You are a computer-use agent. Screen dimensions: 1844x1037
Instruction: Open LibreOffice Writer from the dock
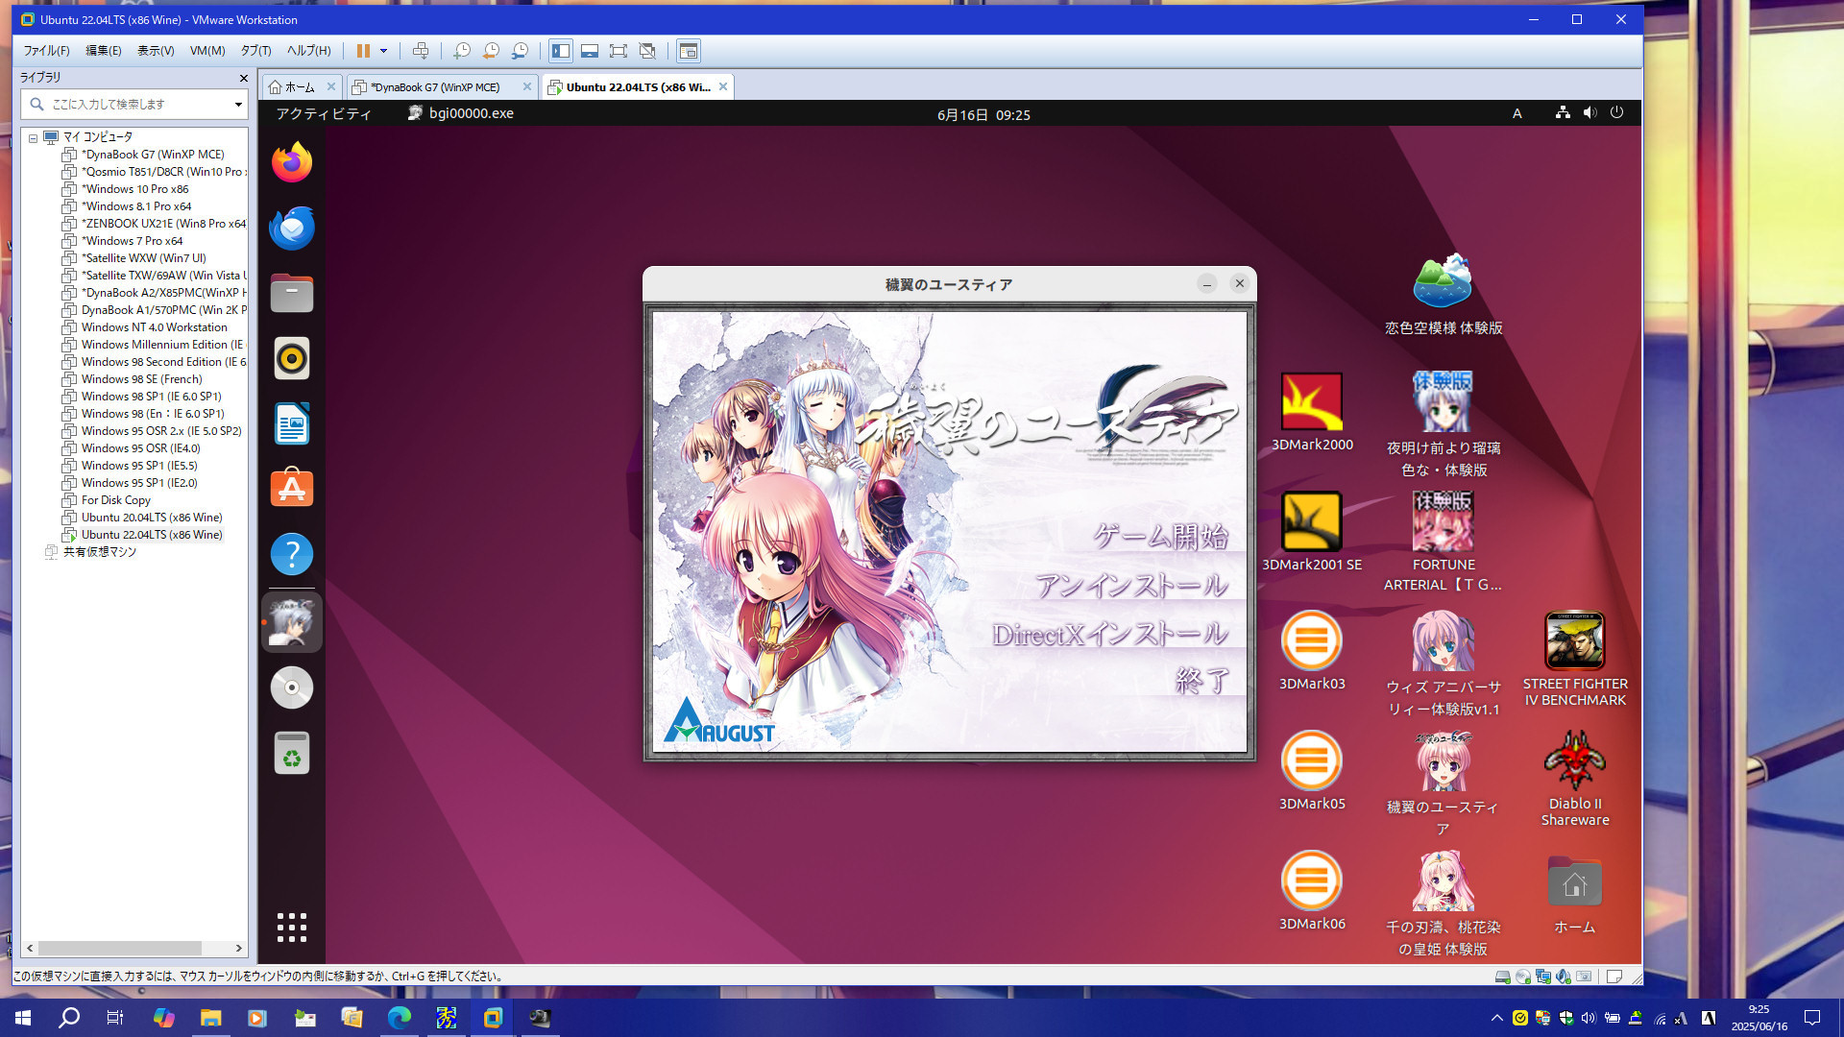292,423
